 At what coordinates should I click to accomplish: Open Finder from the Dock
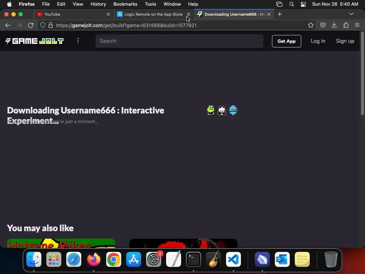pyautogui.click(x=34, y=259)
